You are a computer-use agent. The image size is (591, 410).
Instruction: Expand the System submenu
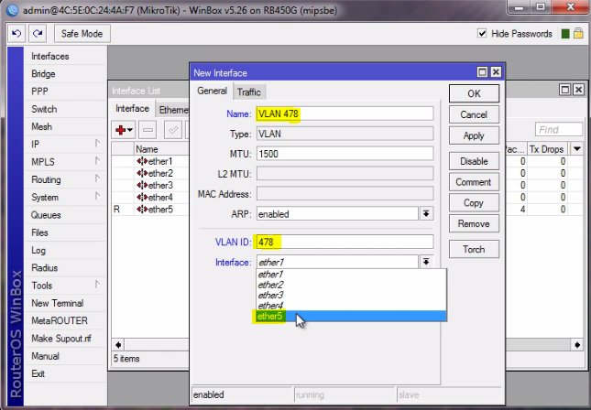[x=97, y=196]
